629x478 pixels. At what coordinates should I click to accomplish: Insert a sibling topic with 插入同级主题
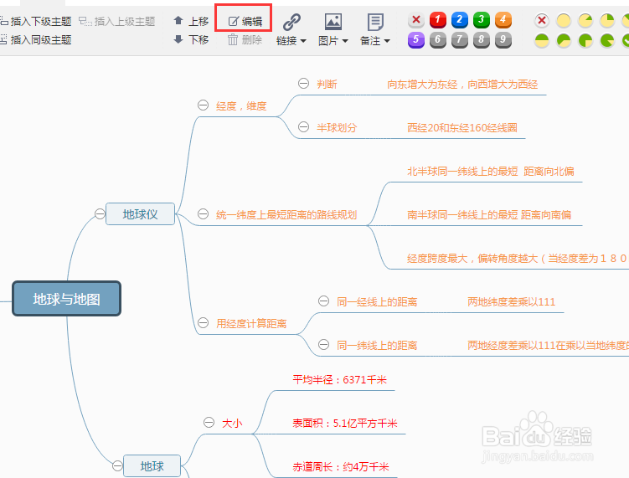(36, 39)
